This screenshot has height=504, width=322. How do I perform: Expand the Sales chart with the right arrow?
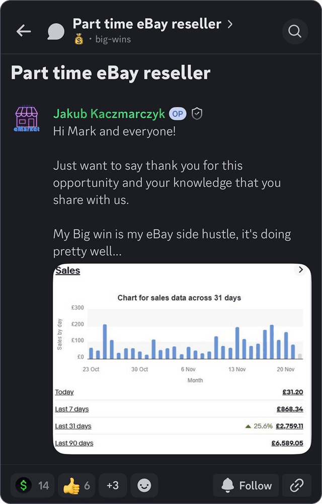302,270
